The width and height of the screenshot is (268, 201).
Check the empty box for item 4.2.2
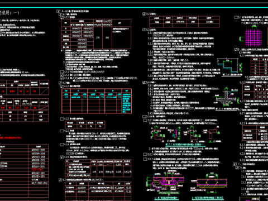coord(62,119)
